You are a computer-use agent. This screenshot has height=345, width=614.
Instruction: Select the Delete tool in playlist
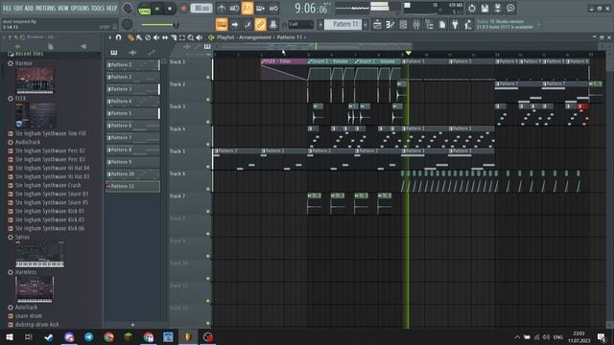[x=148, y=37]
